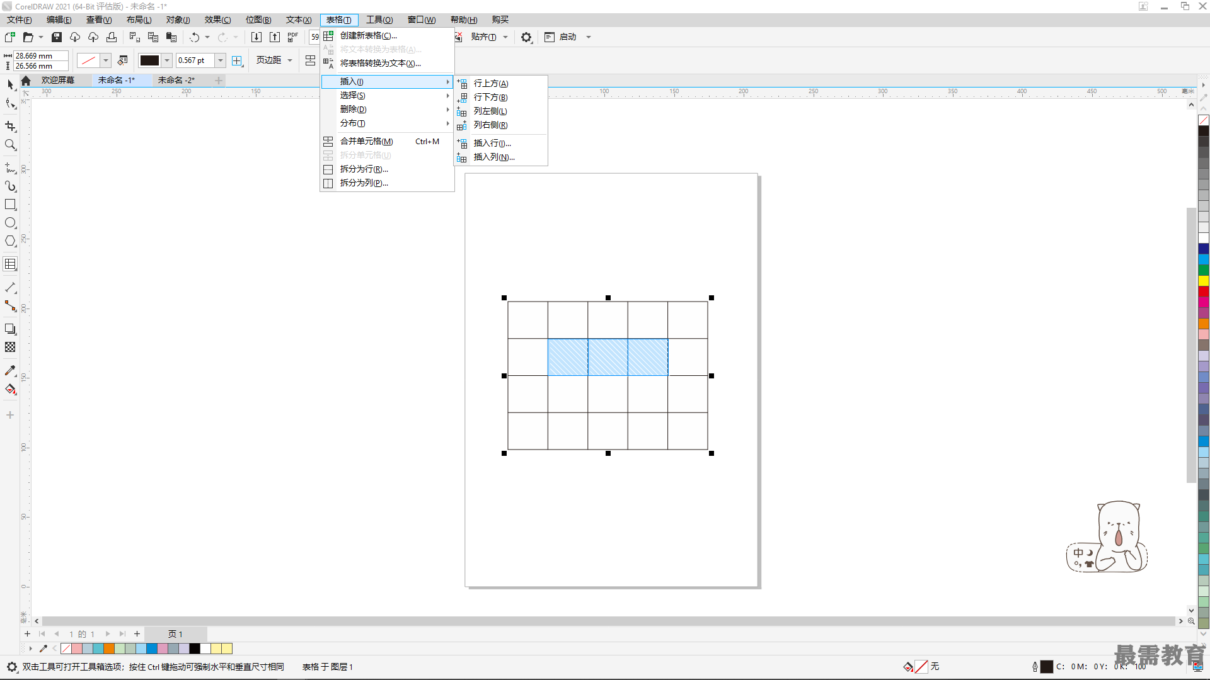
Task: Select the Interactive Fill bucket tool
Action: (10, 389)
